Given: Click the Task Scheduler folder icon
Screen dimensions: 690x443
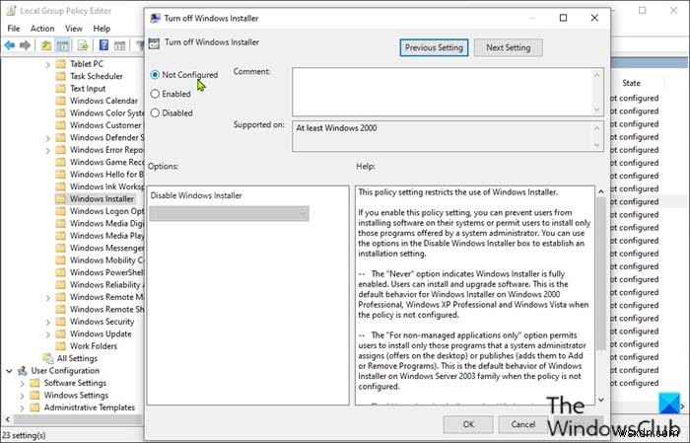Looking at the screenshot, I should coord(61,76).
